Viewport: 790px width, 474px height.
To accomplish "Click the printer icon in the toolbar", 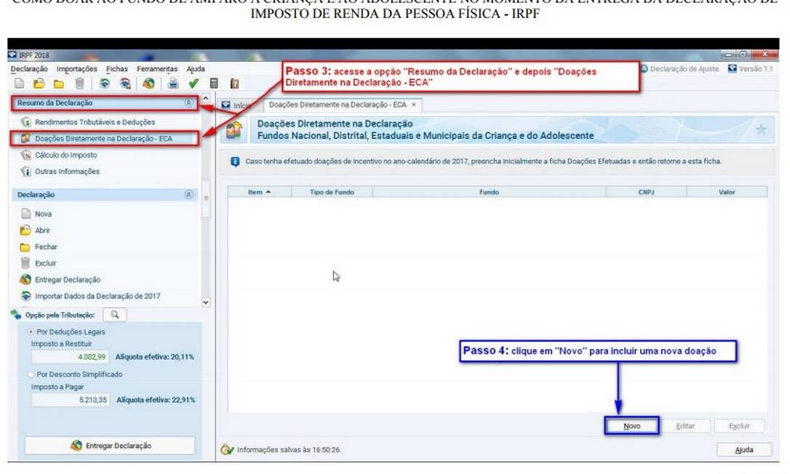I will click(x=175, y=84).
